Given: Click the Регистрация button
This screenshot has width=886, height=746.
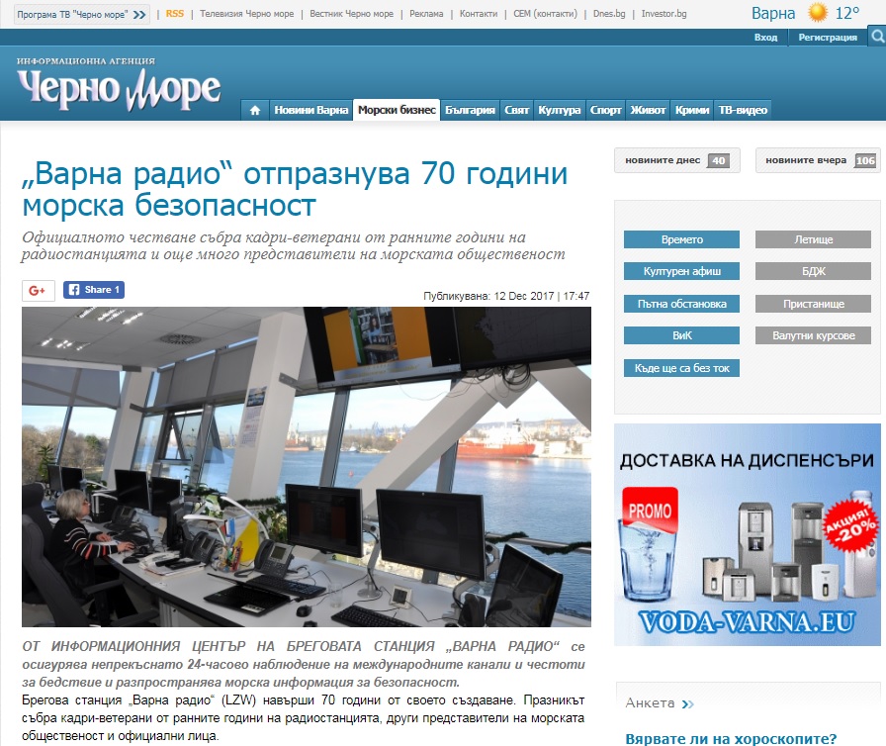Looking at the screenshot, I should (828, 38).
